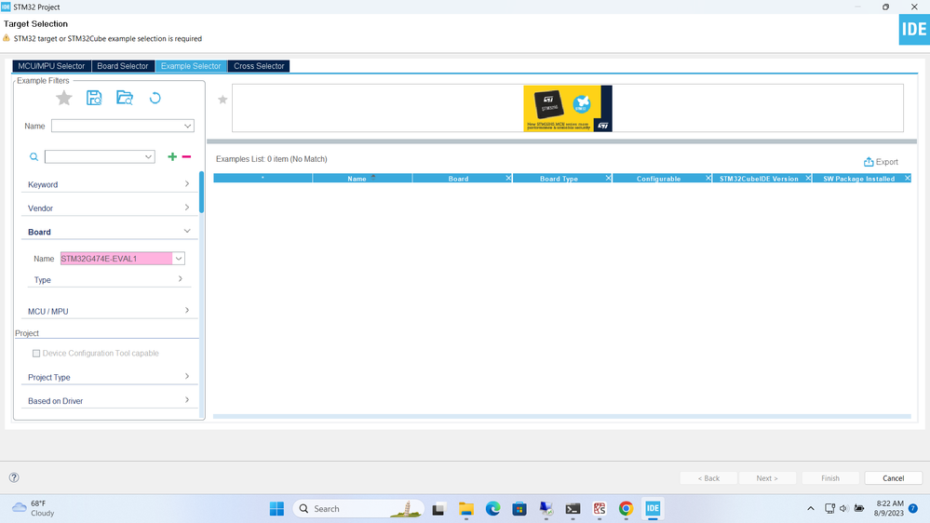Launch Microsoft Edge from the taskbar

[492, 509]
